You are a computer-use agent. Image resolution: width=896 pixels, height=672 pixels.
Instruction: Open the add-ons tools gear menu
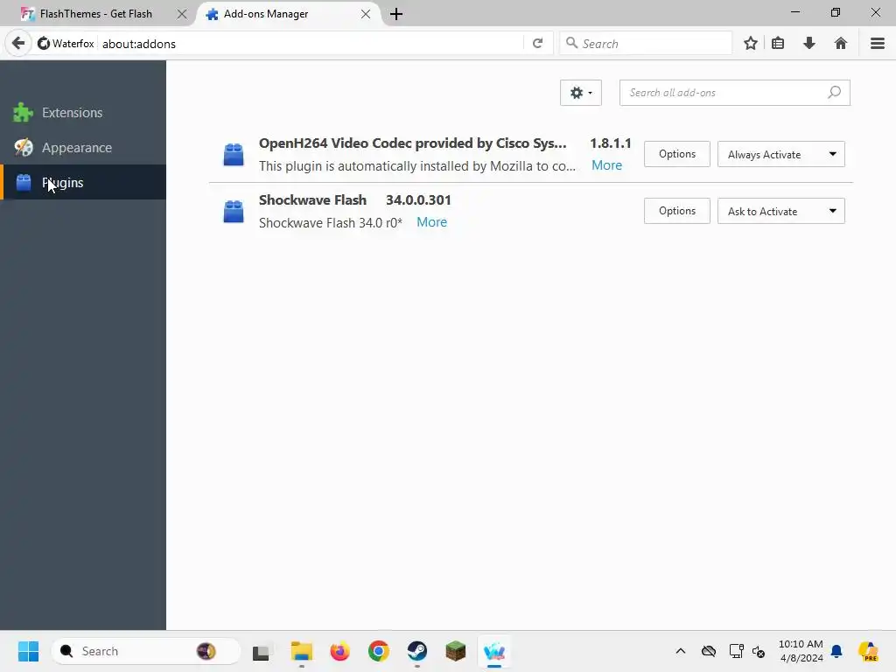(581, 93)
